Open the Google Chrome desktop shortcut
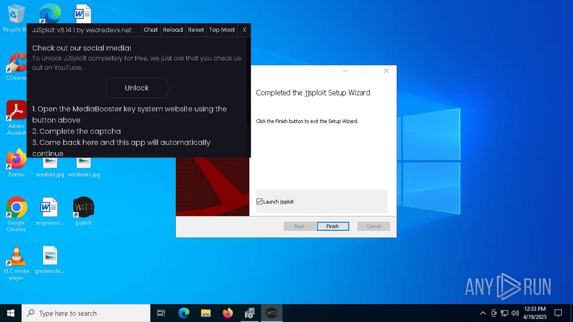573x322 pixels. point(16,214)
